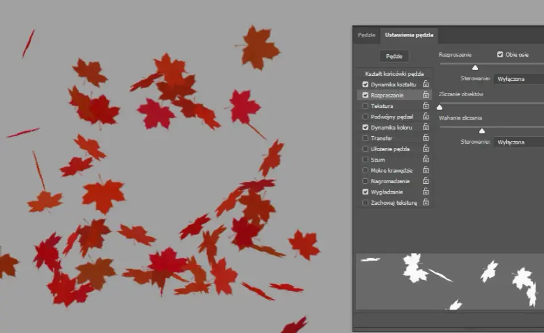Disable the Dynamika koloru checkbox
The image size is (544, 333).
coord(365,128)
